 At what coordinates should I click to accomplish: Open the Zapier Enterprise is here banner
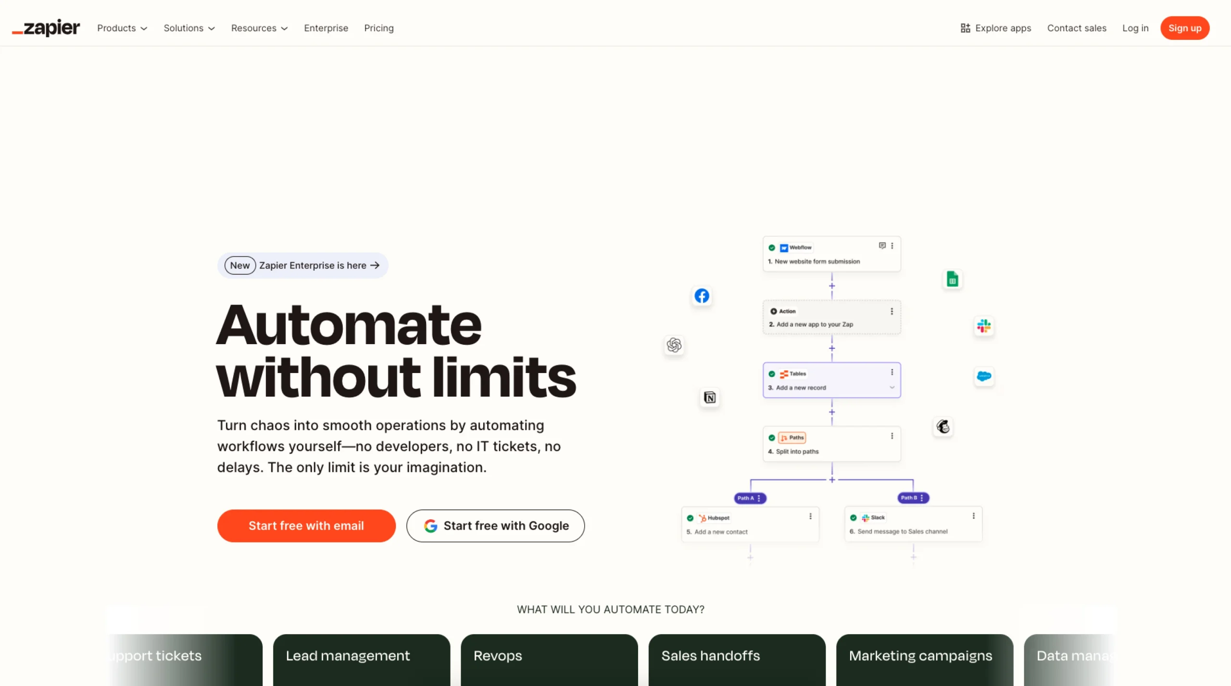tap(303, 265)
